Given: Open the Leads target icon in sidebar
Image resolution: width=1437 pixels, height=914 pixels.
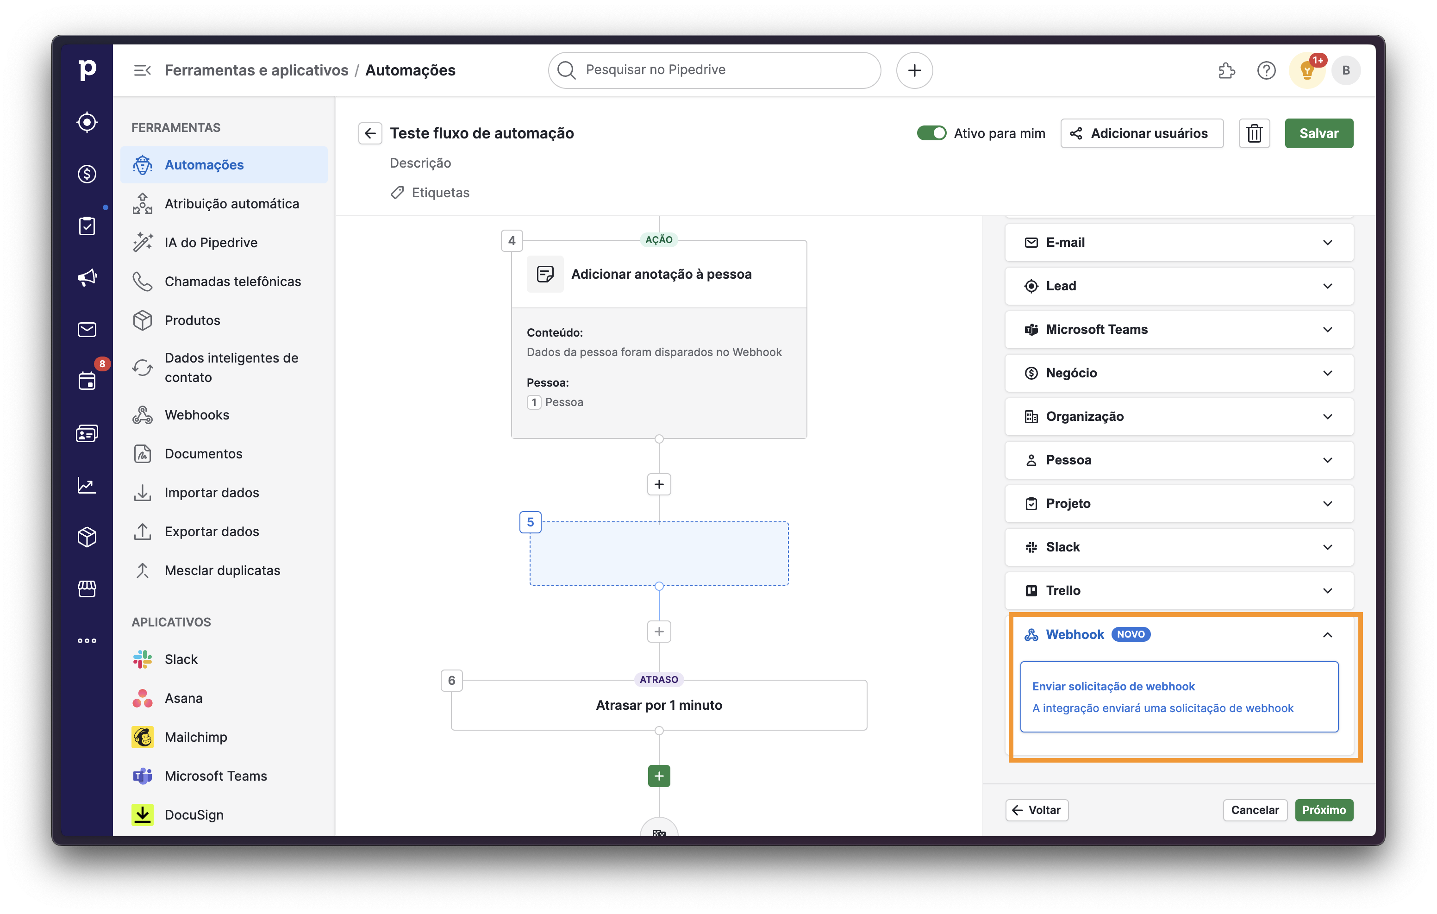Looking at the screenshot, I should tap(87, 122).
